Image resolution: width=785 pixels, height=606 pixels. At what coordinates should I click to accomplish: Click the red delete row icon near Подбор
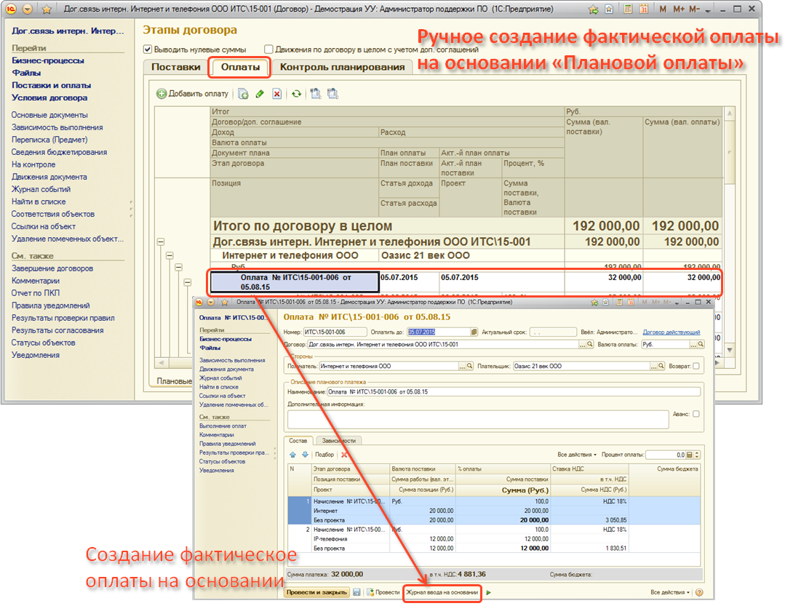pos(344,455)
